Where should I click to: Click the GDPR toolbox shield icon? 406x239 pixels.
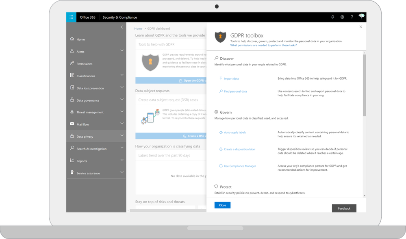(x=220, y=37)
